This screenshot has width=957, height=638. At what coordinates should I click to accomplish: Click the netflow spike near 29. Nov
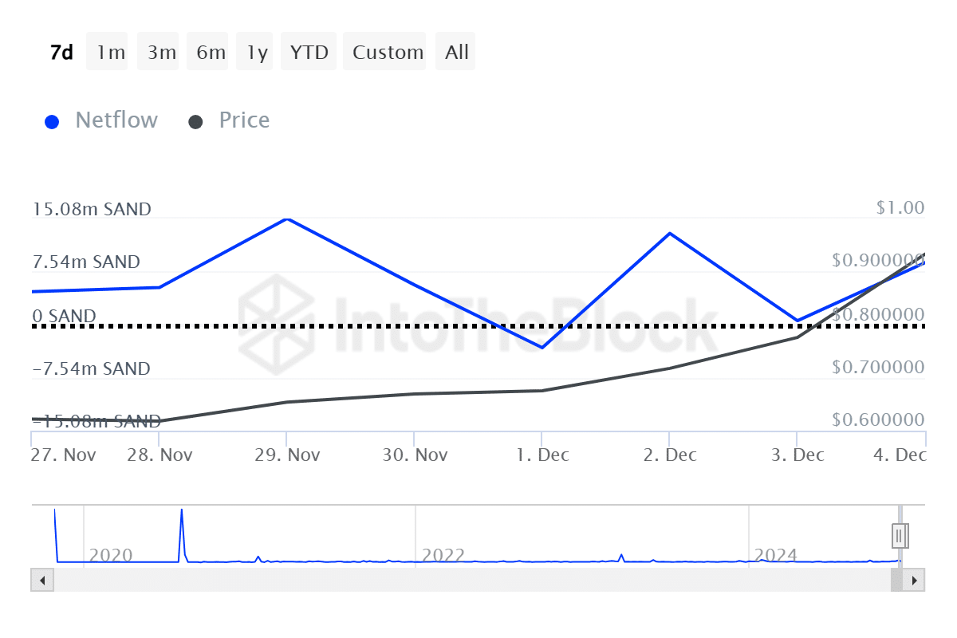287,219
